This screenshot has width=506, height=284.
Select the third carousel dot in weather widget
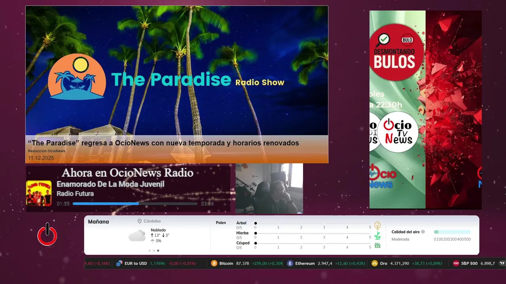[x=158, y=250]
